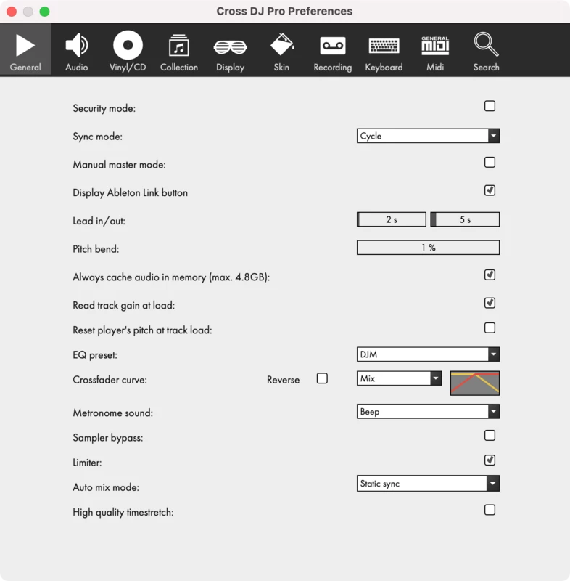The height and width of the screenshot is (581, 570).
Task: Open Collection preferences music folder icon
Action: (x=179, y=45)
